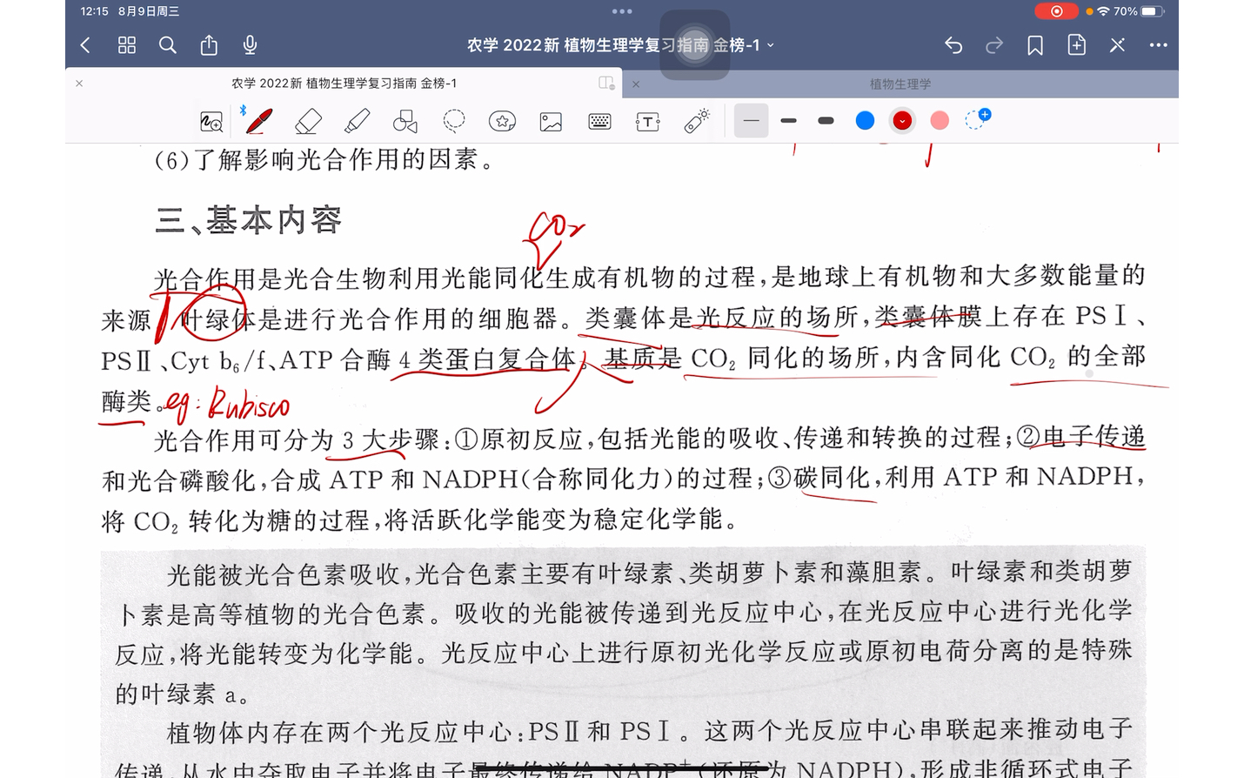
Task: Open the thumbnail grid view
Action: click(x=127, y=45)
